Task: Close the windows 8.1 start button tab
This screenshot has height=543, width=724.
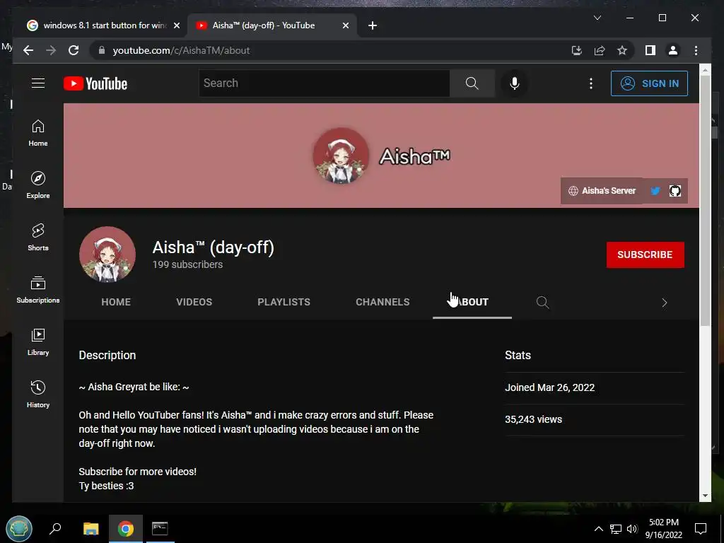Action: click(176, 26)
